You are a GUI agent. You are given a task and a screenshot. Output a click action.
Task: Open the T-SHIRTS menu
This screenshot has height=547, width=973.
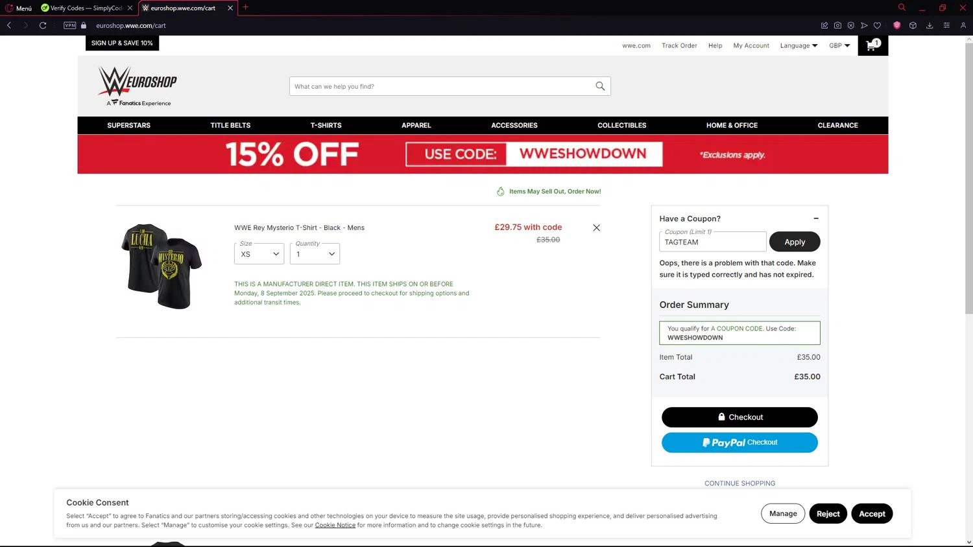click(326, 125)
